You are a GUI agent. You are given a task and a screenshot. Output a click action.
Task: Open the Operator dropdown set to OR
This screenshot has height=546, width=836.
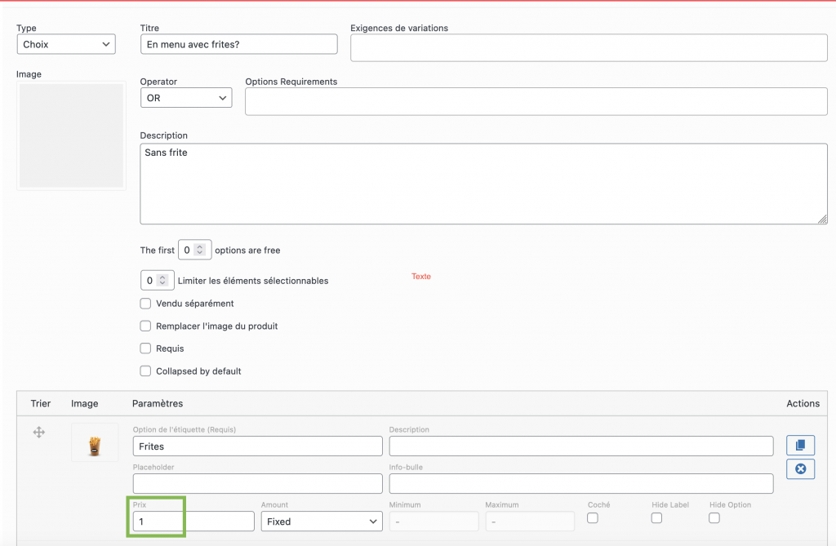(x=186, y=98)
